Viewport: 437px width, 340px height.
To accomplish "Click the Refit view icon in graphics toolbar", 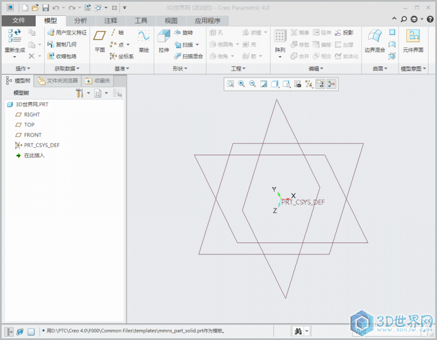I will point(230,84).
